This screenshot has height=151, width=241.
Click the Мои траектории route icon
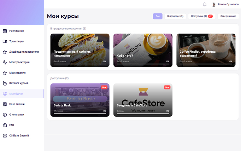point(5,62)
